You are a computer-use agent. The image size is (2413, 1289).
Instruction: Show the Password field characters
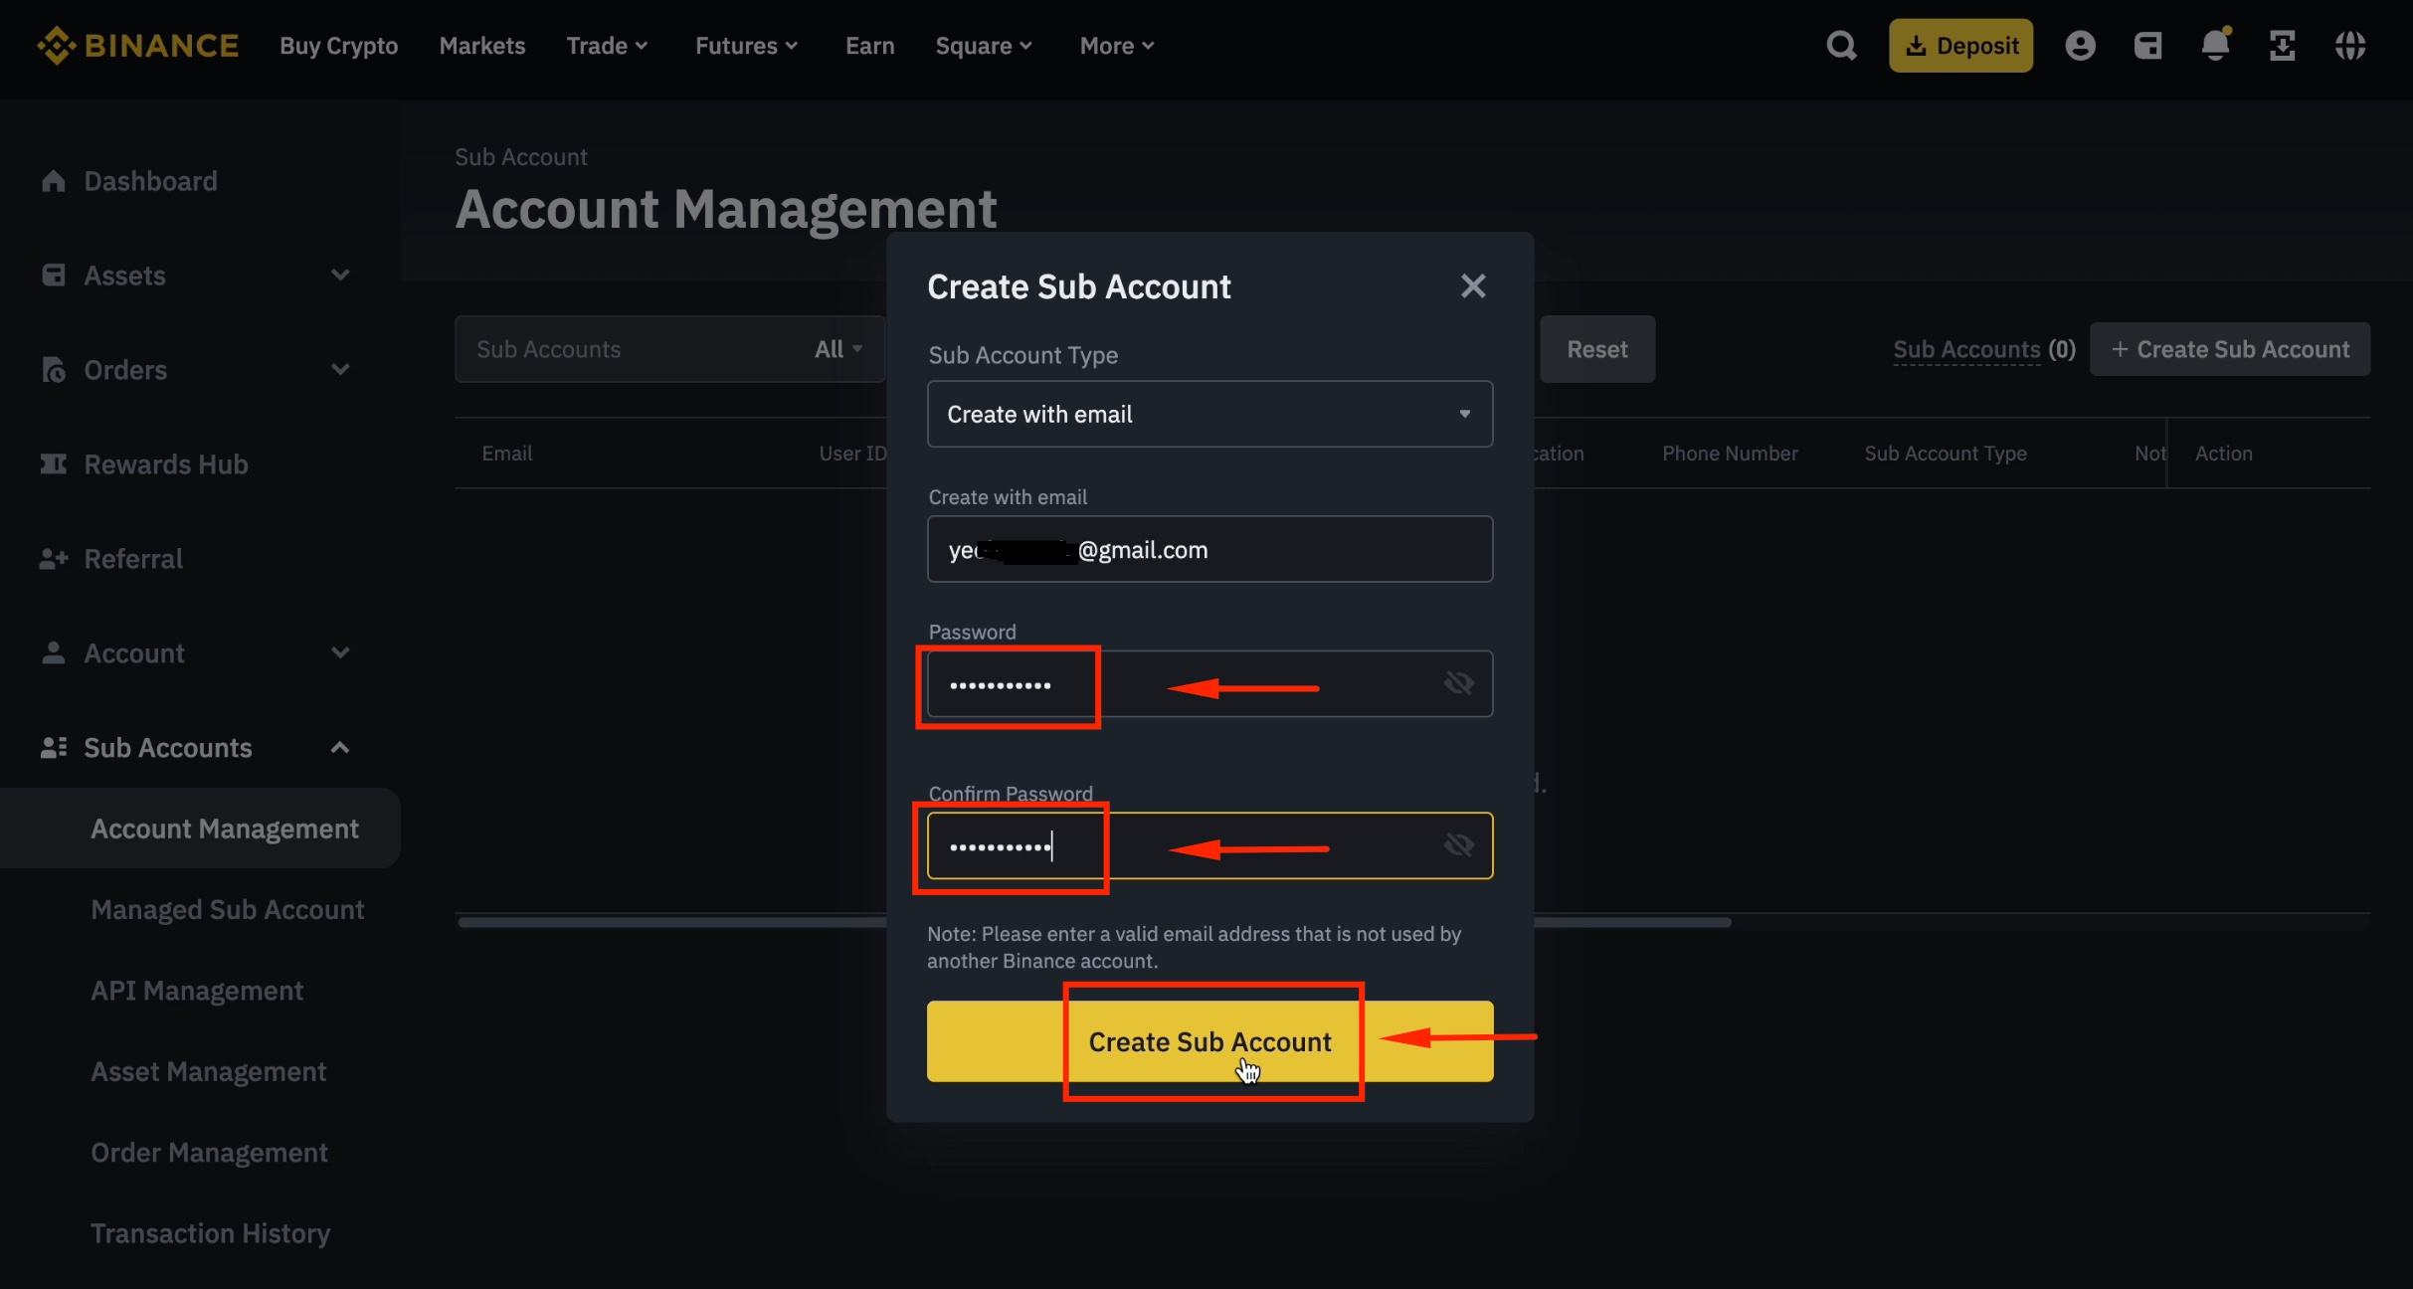tap(1458, 683)
